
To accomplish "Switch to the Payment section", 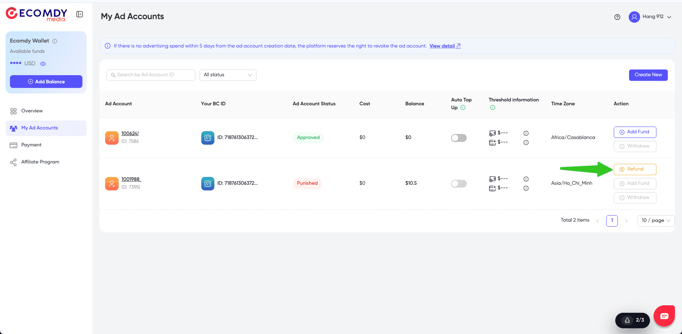I will point(31,145).
